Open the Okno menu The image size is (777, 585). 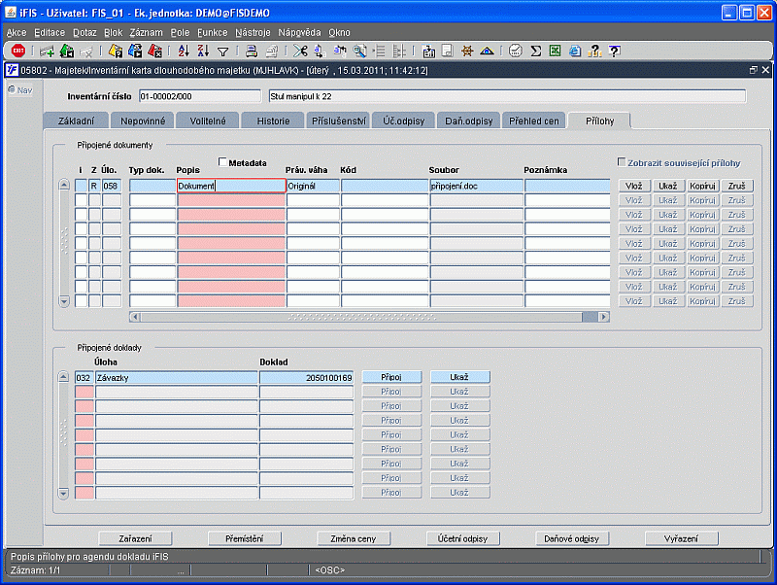click(339, 32)
